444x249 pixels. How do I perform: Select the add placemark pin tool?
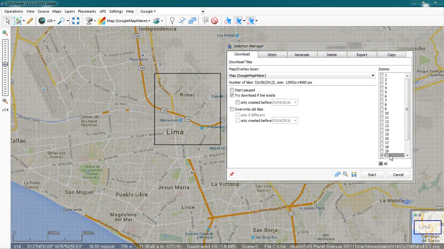pos(172,21)
